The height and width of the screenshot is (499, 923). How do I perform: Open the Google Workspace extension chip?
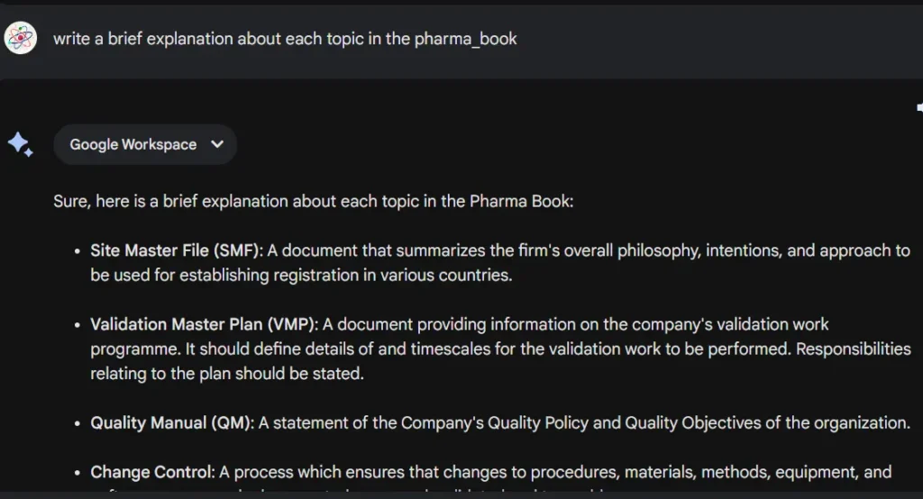[x=145, y=144]
